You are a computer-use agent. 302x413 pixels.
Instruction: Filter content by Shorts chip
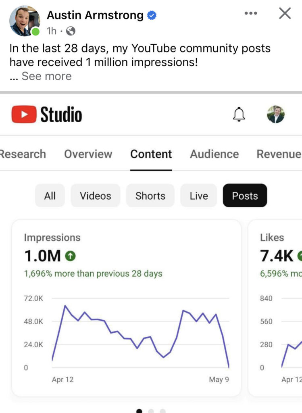[x=150, y=196]
